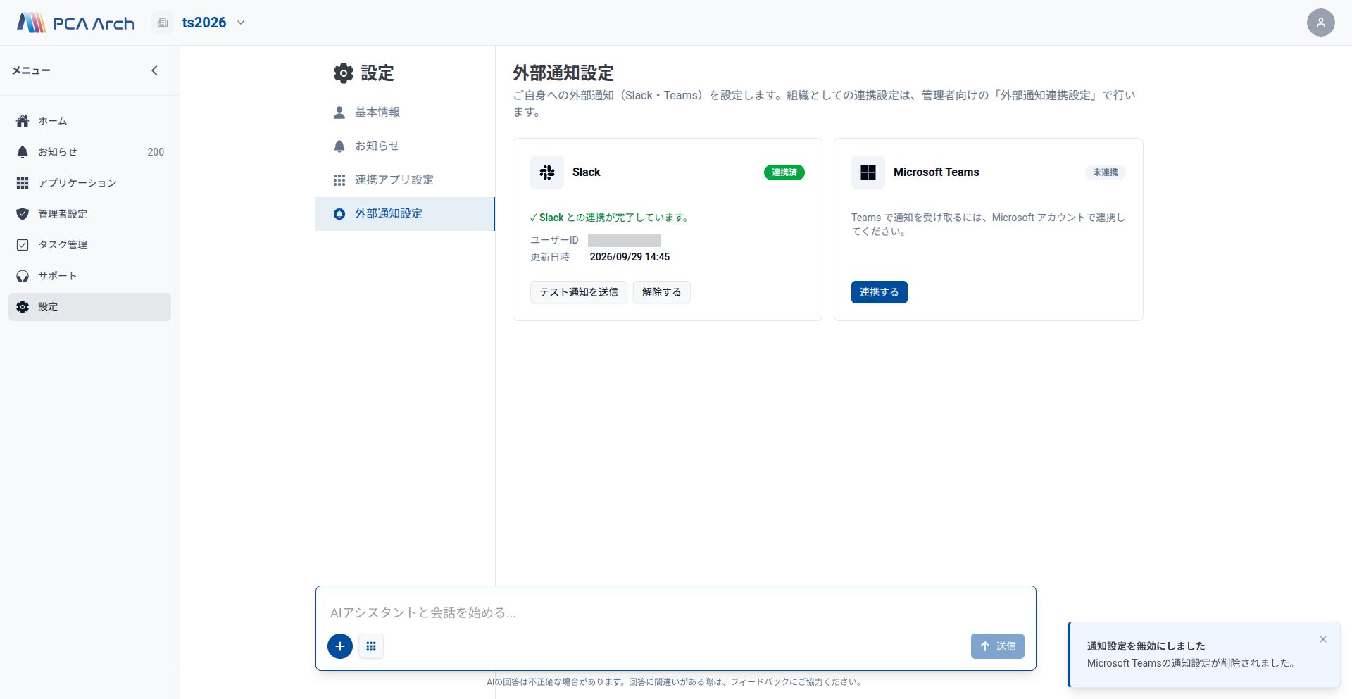
Task: Click the 200 notification count
Action: (x=156, y=152)
